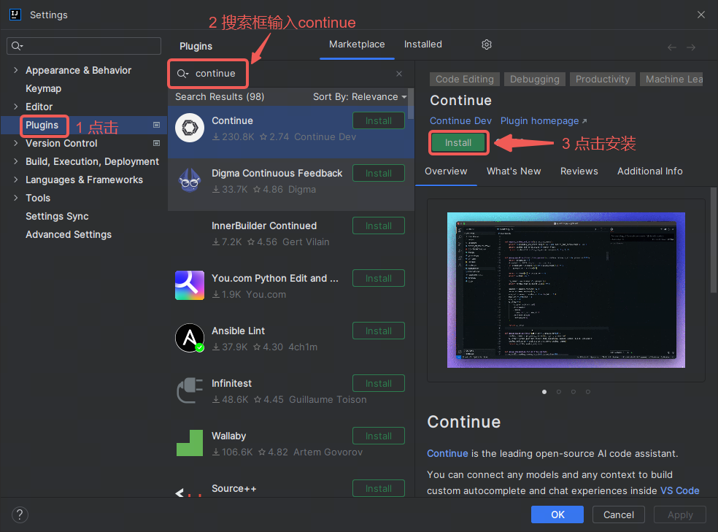Install the Infinitest plugin
718x532 pixels.
coord(378,384)
